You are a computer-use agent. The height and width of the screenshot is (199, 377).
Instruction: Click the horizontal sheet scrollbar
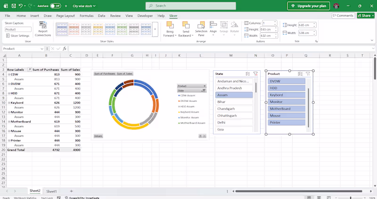299,191
